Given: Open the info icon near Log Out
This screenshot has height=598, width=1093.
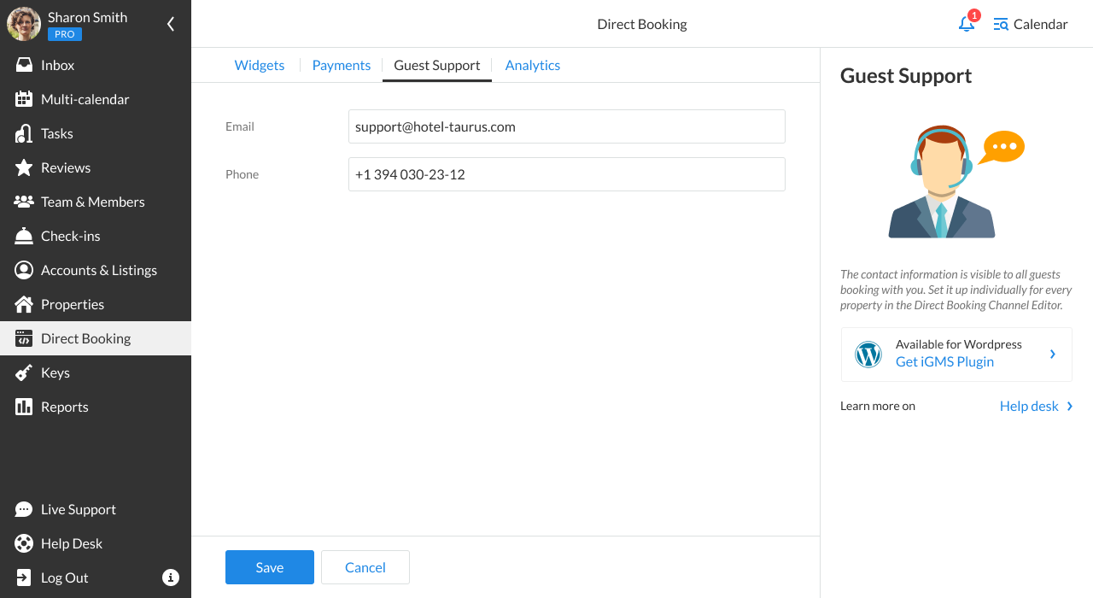Looking at the screenshot, I should point(171,577).
